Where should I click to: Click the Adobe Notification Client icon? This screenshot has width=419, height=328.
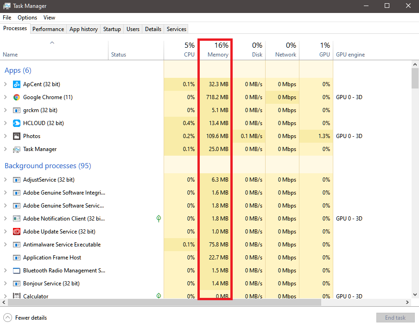[17, 219]
